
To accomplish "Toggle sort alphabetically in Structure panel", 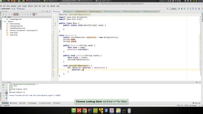I will [6, 14].
